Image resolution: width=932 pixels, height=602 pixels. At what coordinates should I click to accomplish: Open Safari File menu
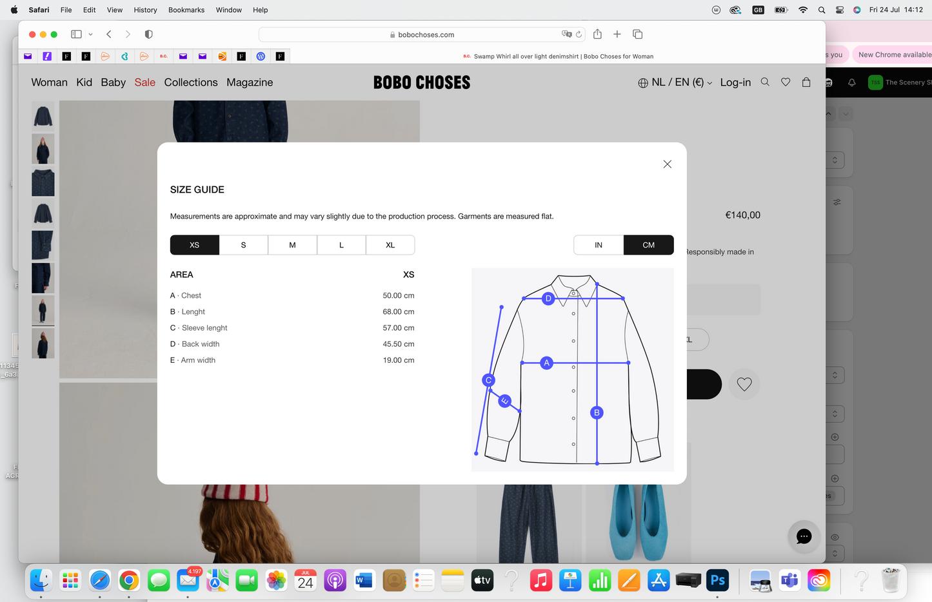coord(66,10)
